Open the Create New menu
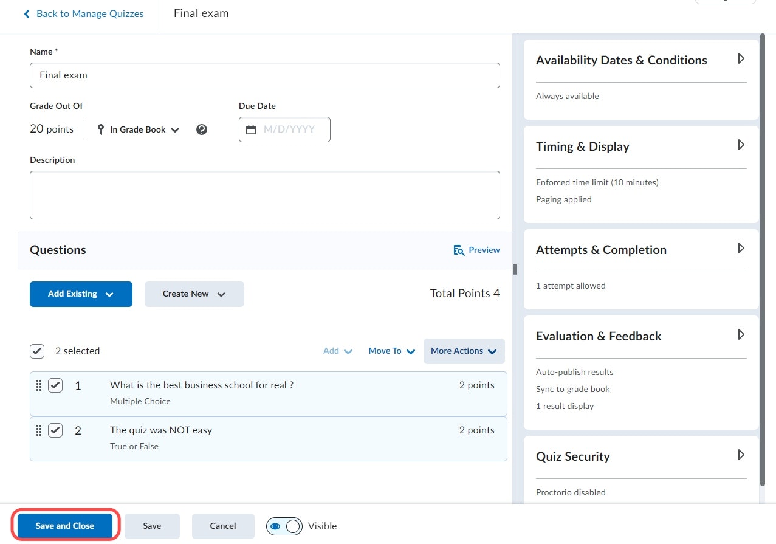Viewport: 776px width, 544px height. (x=194, y=294)
